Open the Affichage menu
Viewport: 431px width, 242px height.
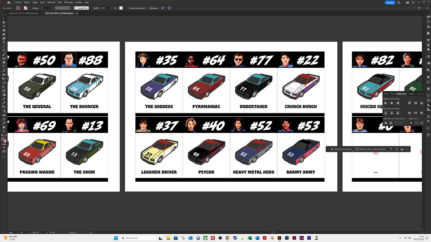click(x=68, y=2)
